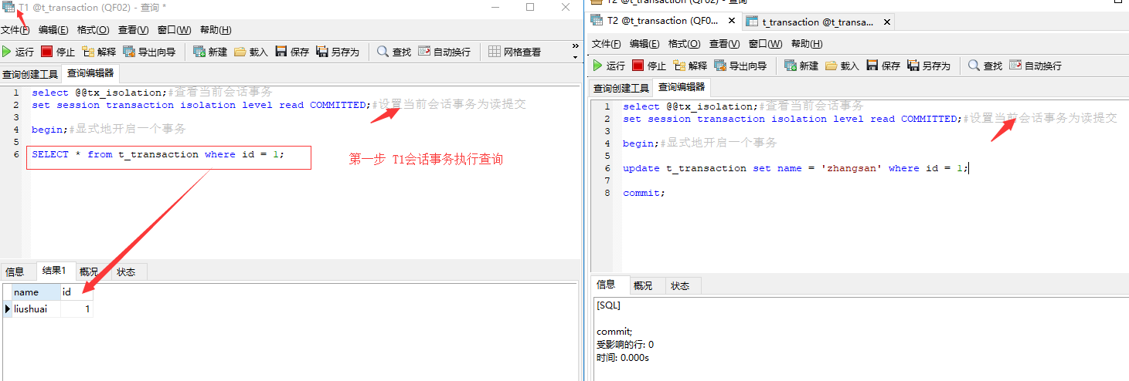Save query (保存) in T1 toolbar

pos(292,52)
